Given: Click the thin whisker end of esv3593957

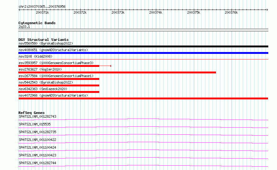Looking at the screenshot, I should pos(110,66).
